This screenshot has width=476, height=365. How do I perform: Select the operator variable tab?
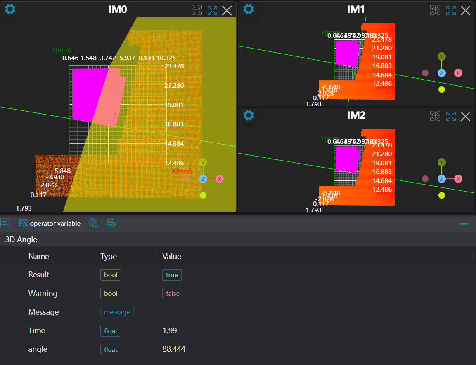click(50, 223)
